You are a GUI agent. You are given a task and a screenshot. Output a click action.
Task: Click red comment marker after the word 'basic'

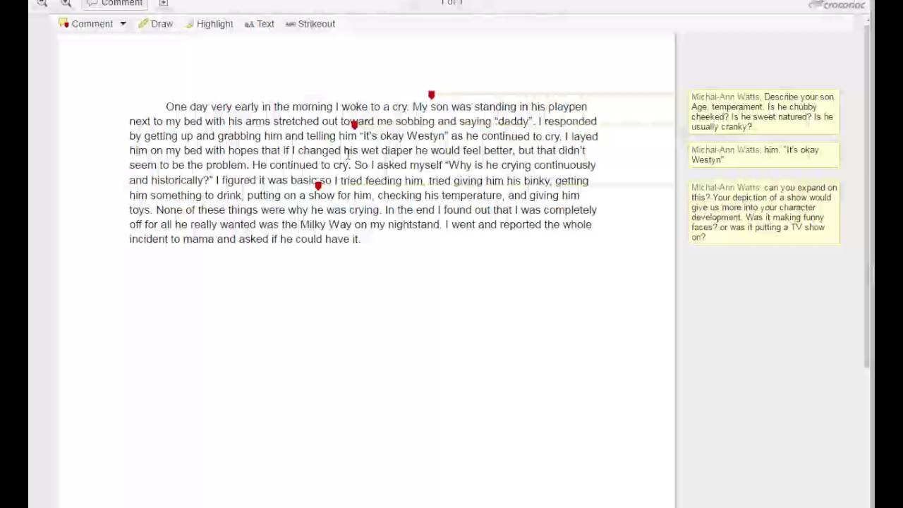point(318,185)
